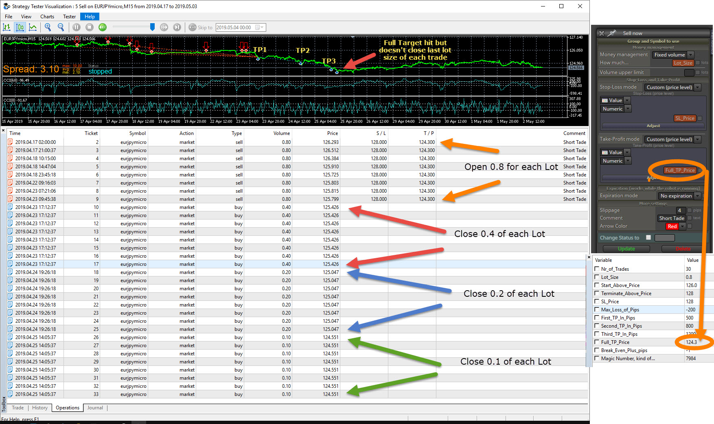
Task: Toggle checkbox next to SL_Price
Action: (x=700, y=118)
